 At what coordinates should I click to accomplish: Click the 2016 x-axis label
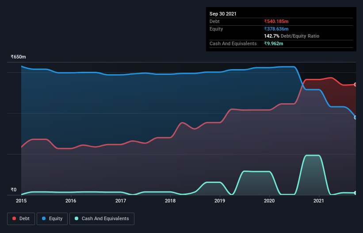[71, 201]
